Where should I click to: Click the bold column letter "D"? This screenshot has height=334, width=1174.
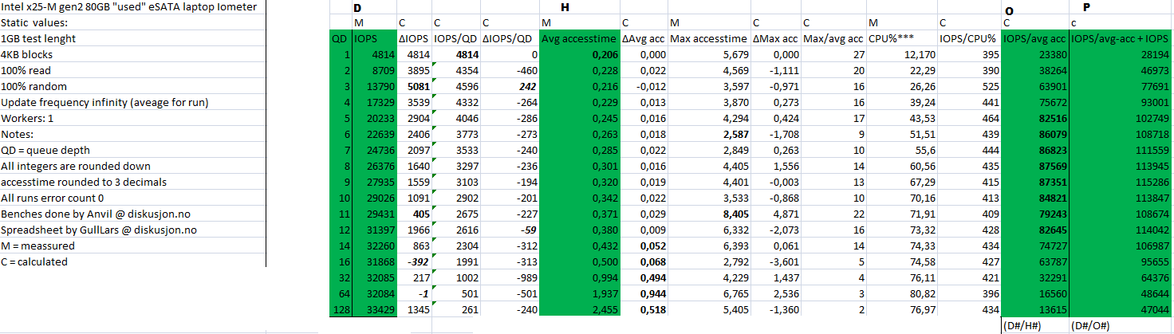(x=357, y=7)
